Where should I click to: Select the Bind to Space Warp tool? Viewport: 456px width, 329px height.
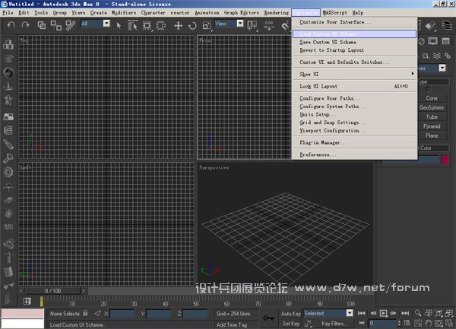point(70,26)
